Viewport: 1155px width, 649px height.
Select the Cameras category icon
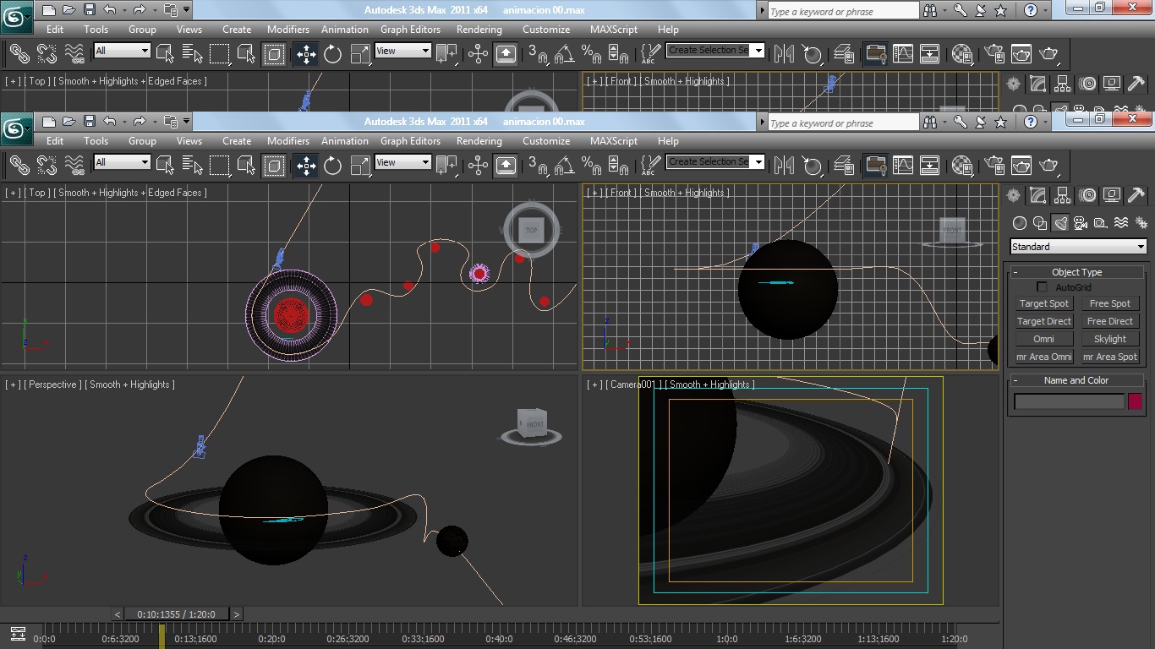[x=1081, y=223]
